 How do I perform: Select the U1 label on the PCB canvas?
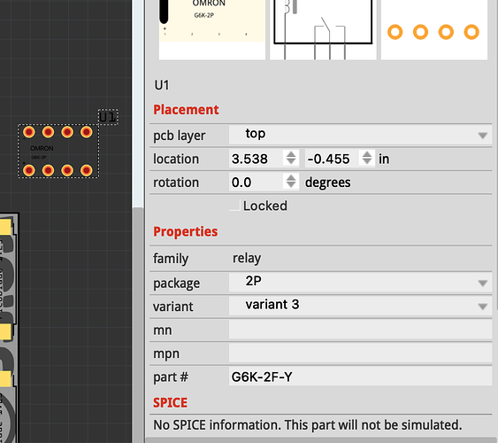click(108, 117)
